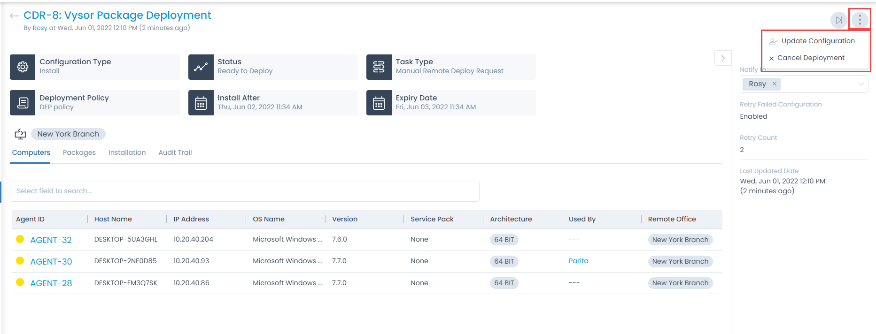Open Rosy's profile link in header

click(x=40, y=28)
